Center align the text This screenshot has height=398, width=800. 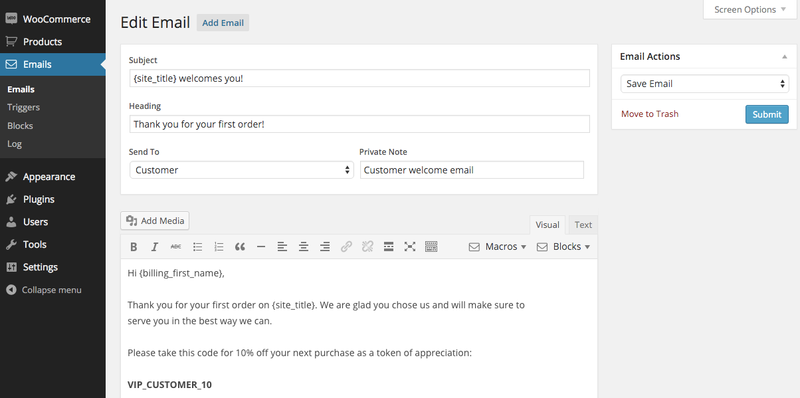pos(304,247)
